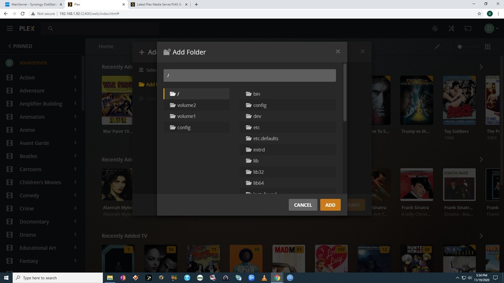Open the Comedy library
This screenshot has width=504, height=283.
click(x=29, y=195)
